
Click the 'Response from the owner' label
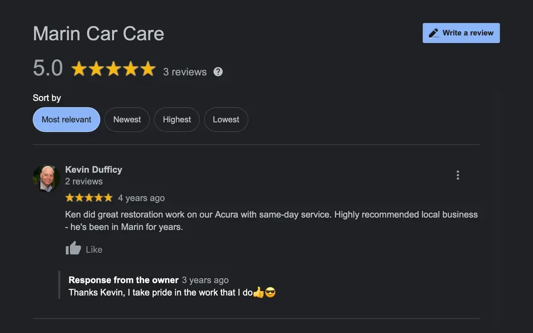click(x=124, y=280)
